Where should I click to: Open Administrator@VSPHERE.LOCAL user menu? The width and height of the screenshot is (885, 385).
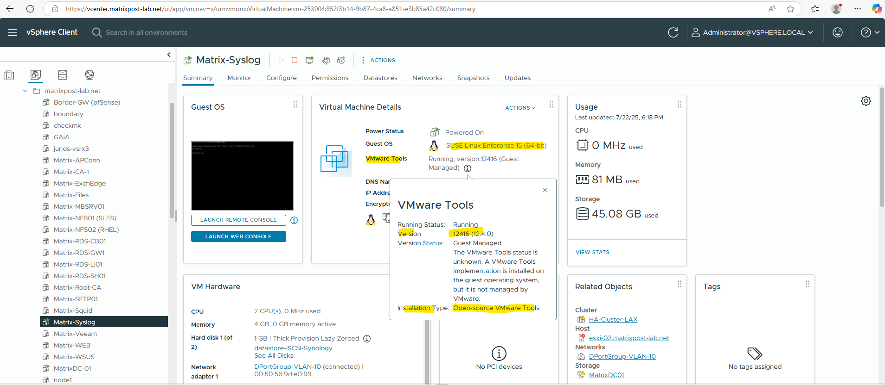[x=752, y=32]
